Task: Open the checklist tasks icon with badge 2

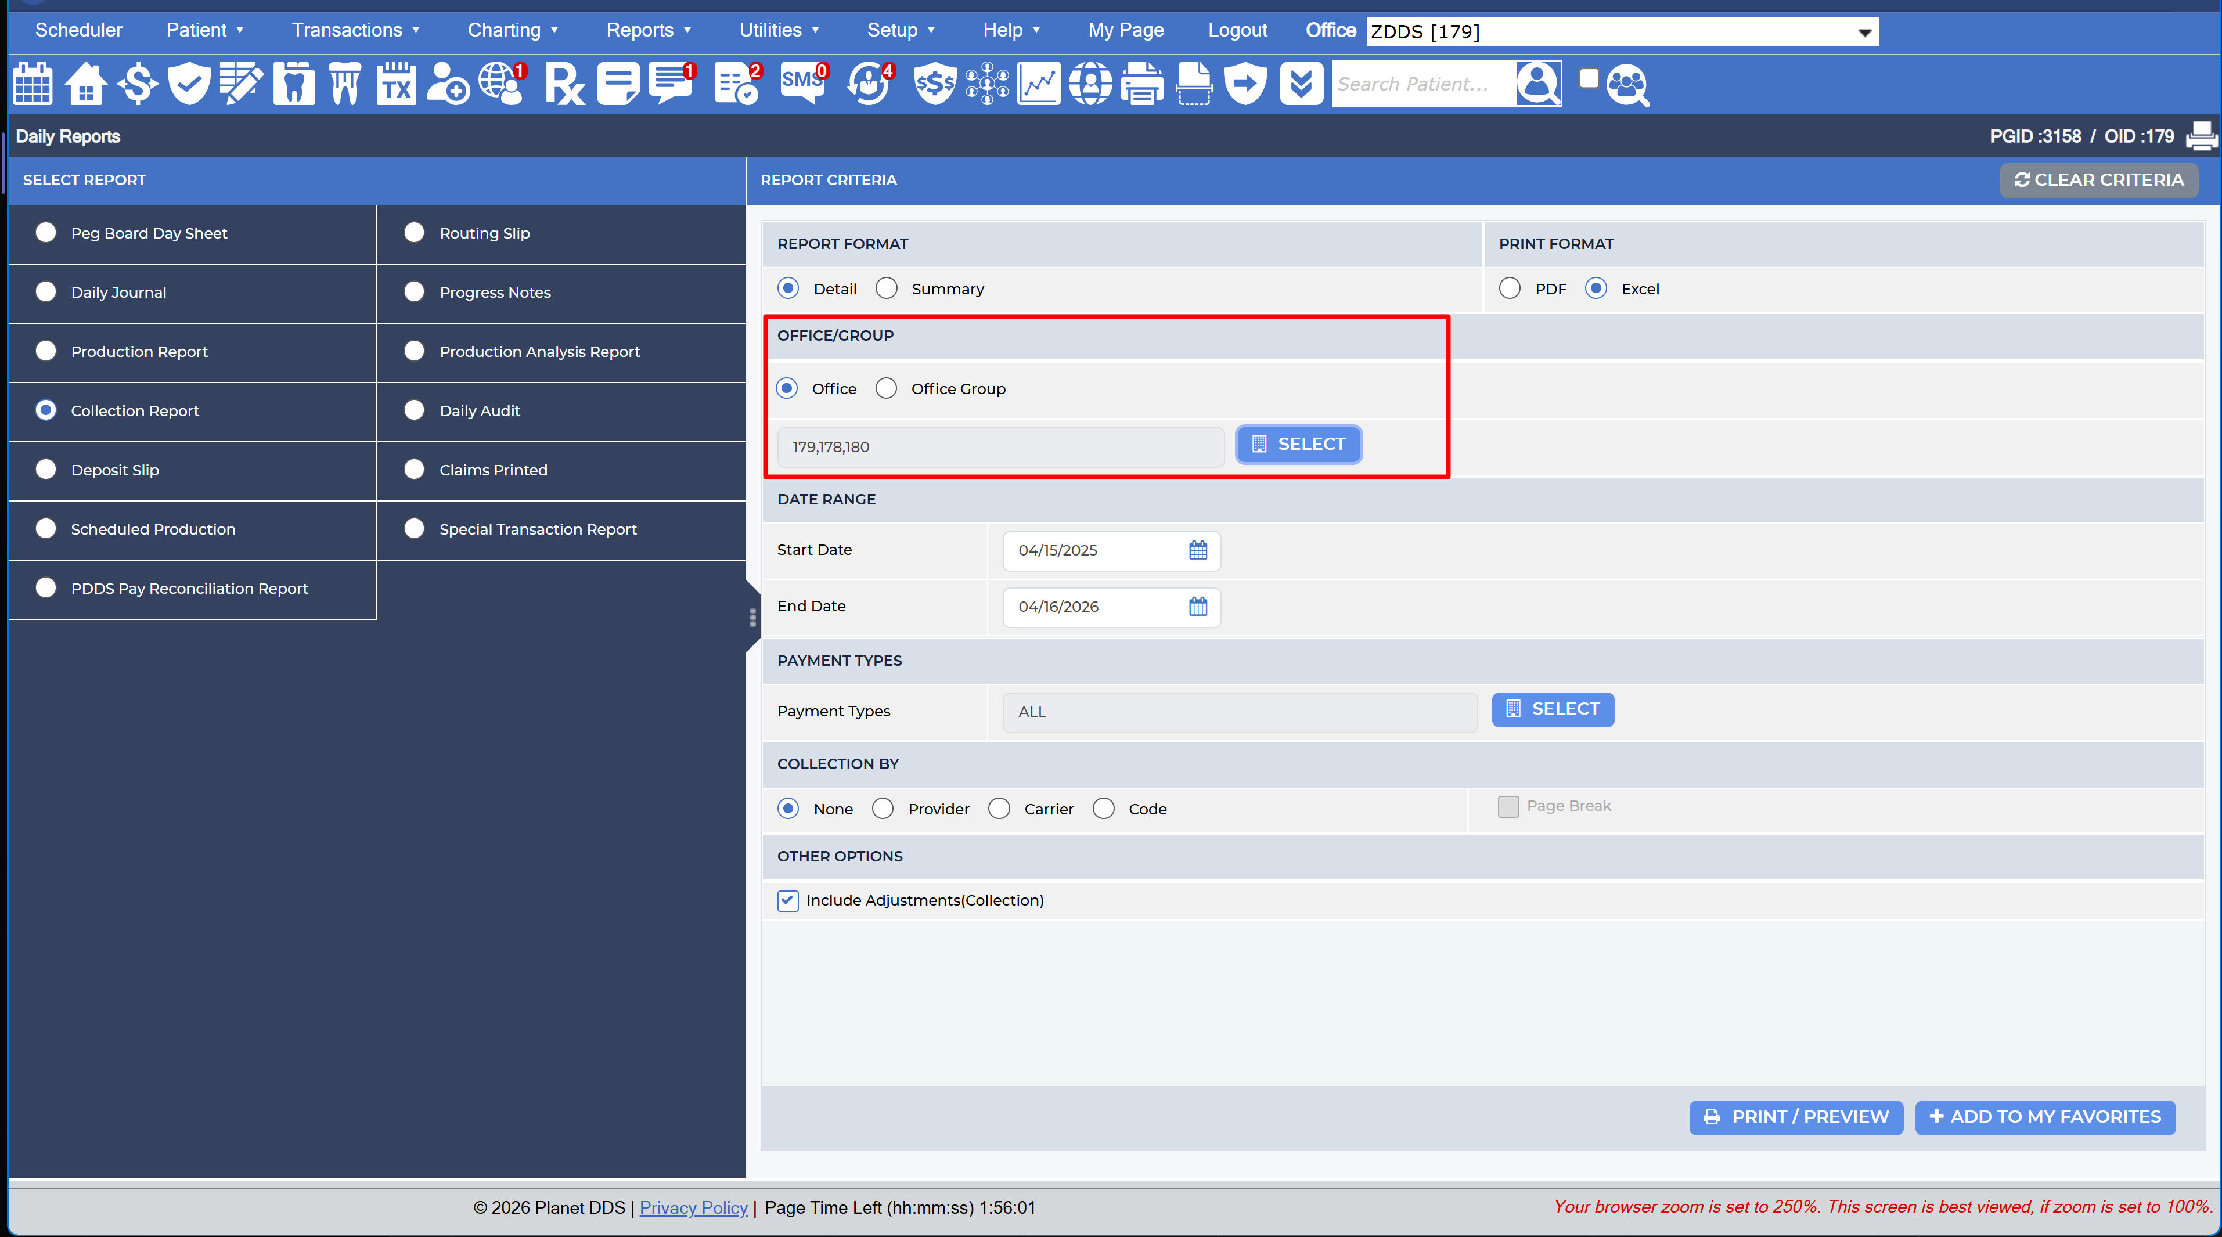Action: pyautogui.click(x=737, y=84)
